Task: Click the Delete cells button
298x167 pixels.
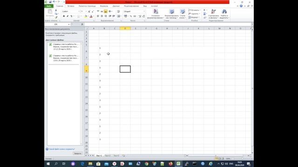Action: pyautogui.click(x=194, y=13)
